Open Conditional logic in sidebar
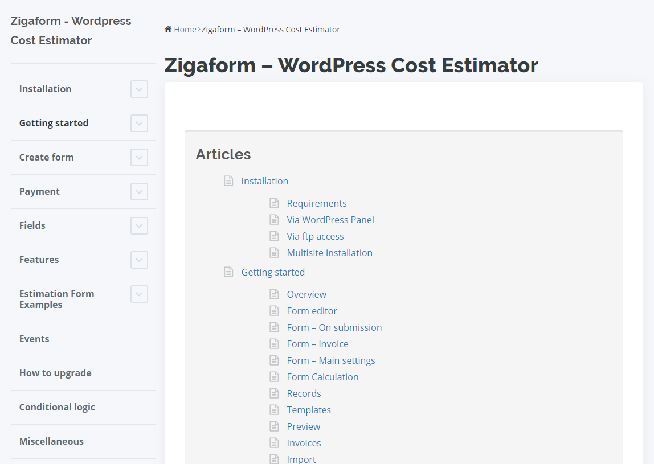This screenshot has height=464, width=654. [x=57, y=407]
